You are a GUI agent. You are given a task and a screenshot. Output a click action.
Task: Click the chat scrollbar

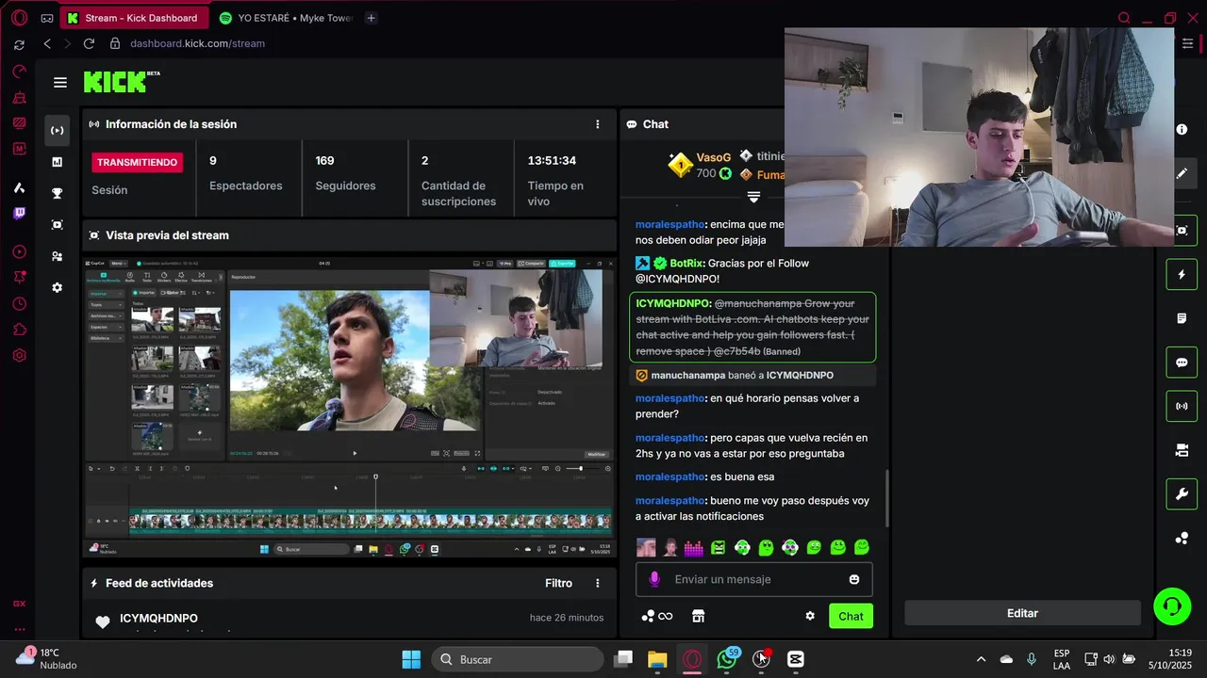(887, 498)
